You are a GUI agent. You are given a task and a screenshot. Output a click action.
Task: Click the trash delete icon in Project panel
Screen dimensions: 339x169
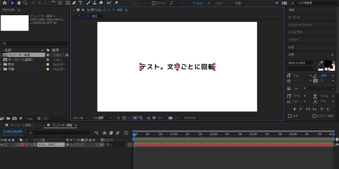pyautogui.click(x=39, y=118)
